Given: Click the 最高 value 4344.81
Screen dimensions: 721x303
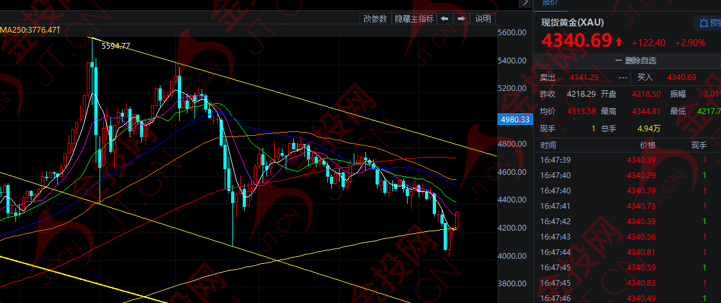Looking at the screenshot, I should (x=646, y=111).
